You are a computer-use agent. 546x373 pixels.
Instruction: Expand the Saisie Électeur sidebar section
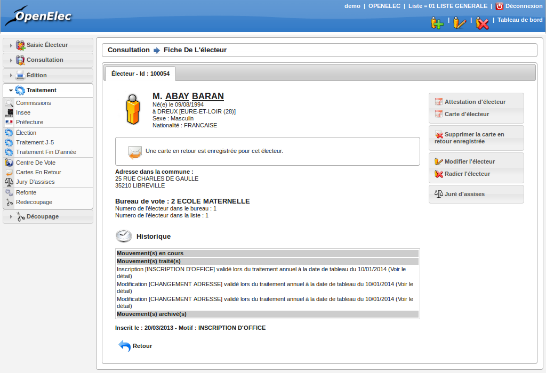pyautogui.click(x=47, y=45)
